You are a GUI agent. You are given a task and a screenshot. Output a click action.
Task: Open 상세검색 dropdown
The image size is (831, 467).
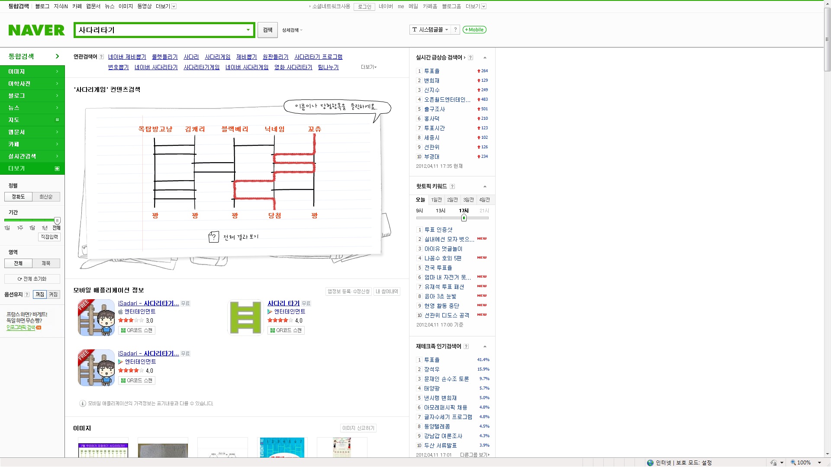(292, 30)
